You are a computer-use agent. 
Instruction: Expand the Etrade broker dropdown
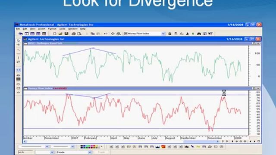[x=90, y=152]
